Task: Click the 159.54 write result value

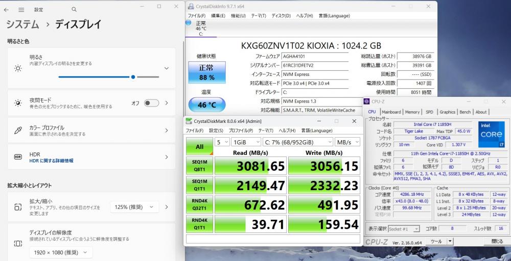Action: pos(324,224)
